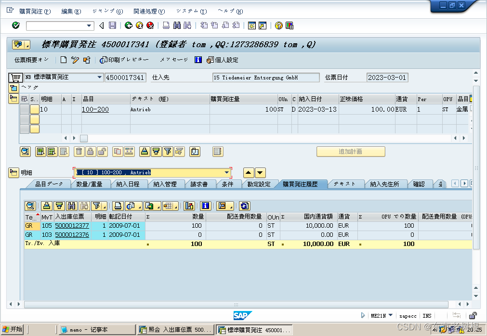Open the item selector dropdown showing 100-200, Antrieb
The width and height of the screenshot is (487, 336).
click(227, 173)
